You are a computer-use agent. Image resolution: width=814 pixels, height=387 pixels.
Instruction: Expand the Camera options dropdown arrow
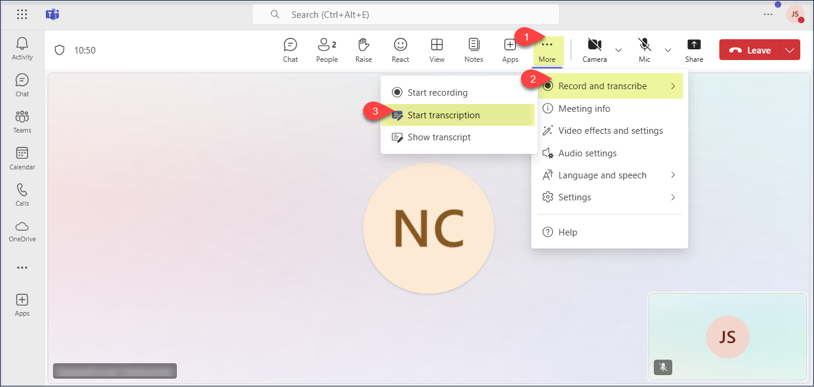click(618, 50)
